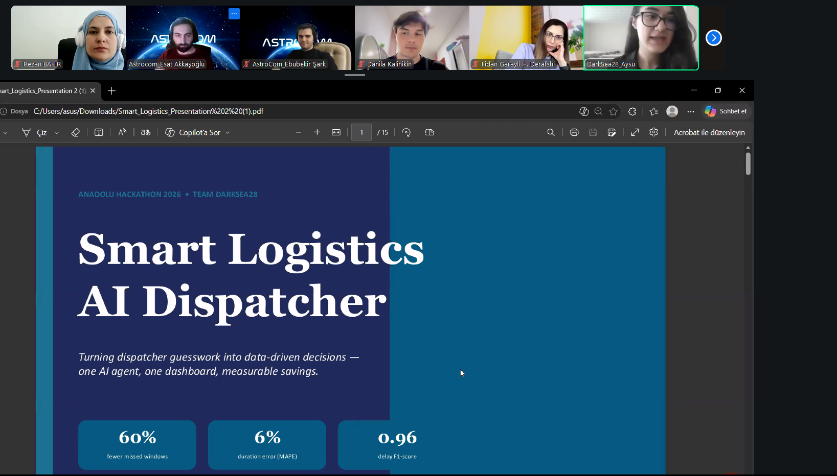Click the Read aloud icon
This screenshot has width=837, height=476.
tap(122, 132)
